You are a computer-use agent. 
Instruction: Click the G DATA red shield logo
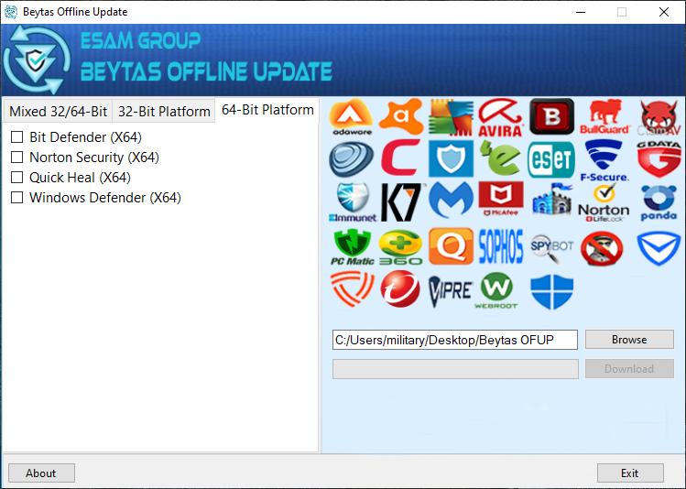click(659, 158)
